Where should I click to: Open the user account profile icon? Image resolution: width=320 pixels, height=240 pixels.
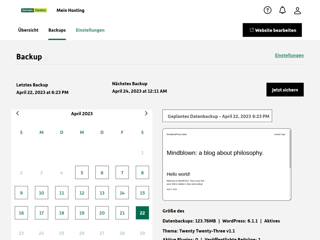coord(297,11)
